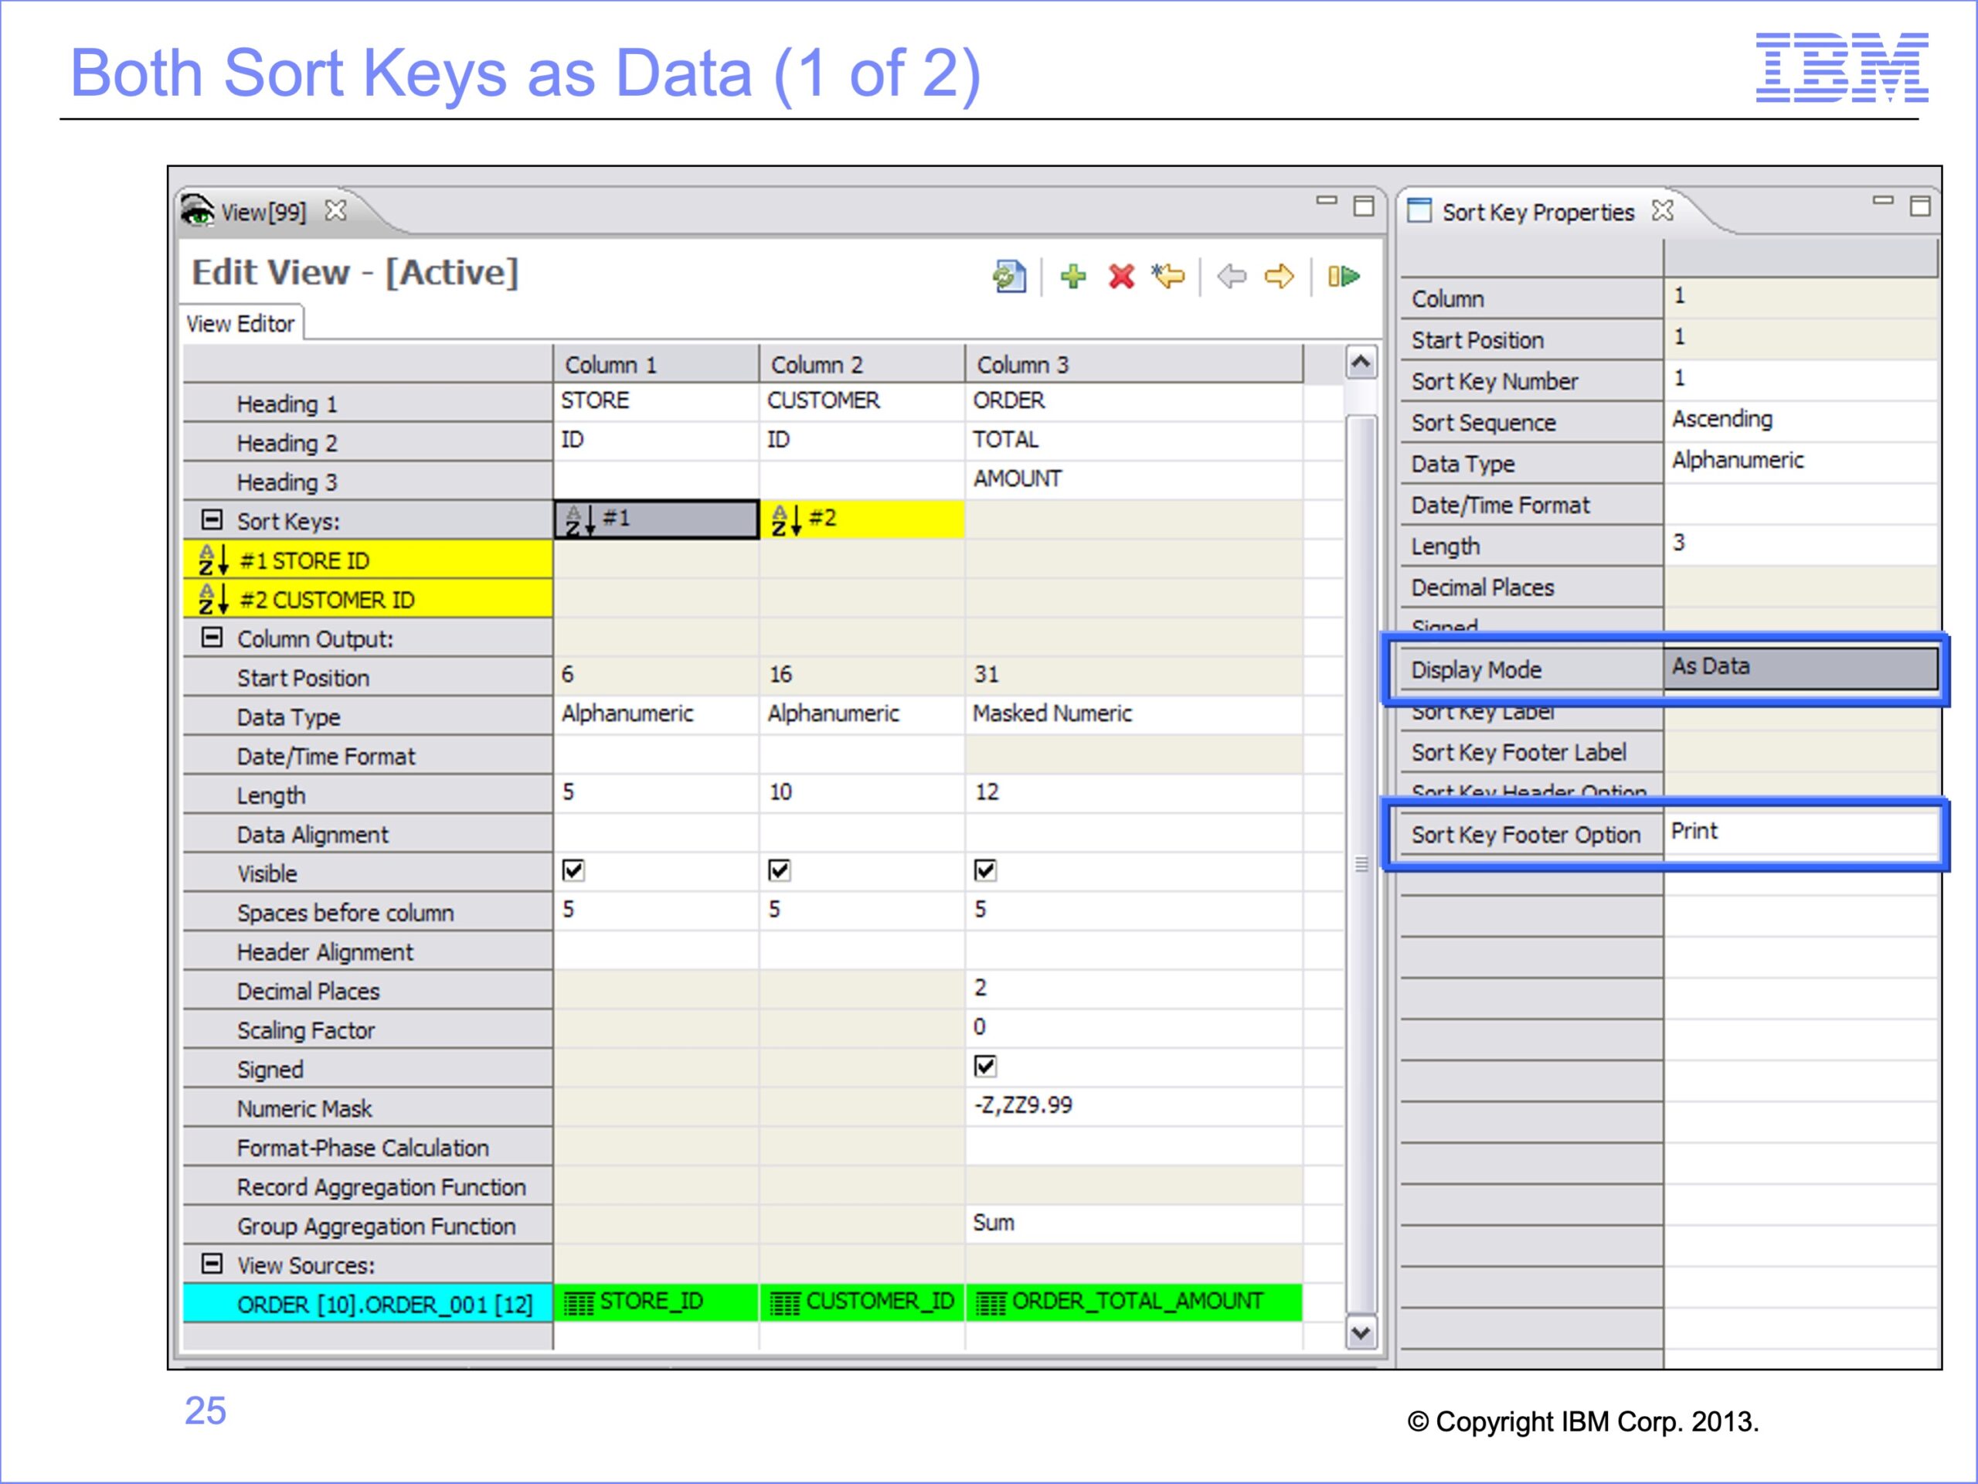Collapse the Column Output section
The width and height of the screenshot is (1978, 1484).
[212, 638]
